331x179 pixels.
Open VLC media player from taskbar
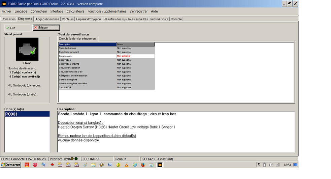point(126,165)
